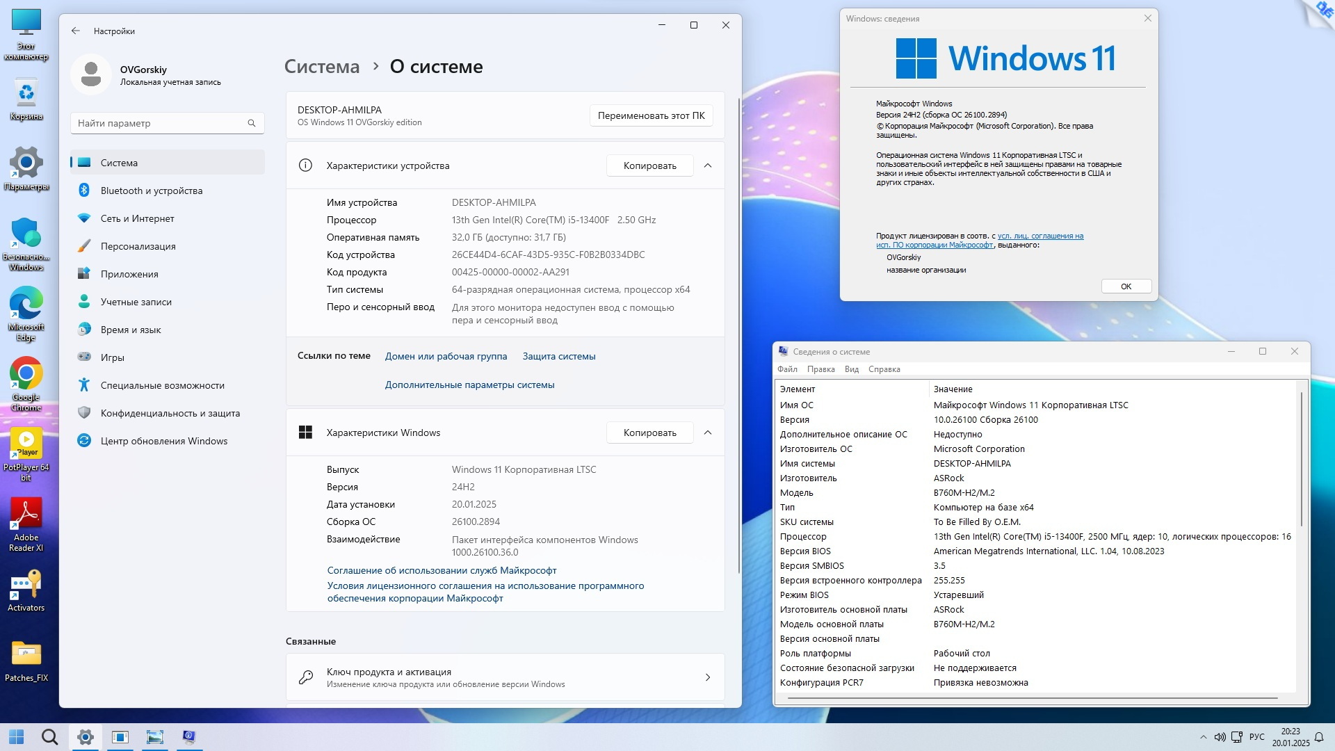
Task: Open Bluetooth и устройства settings section
Action: point(151,191)
